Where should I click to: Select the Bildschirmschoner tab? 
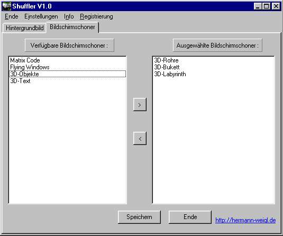click(x=72, y=27)
